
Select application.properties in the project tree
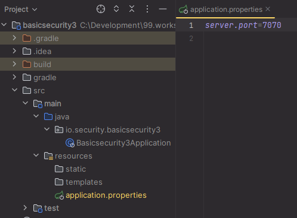106,195
